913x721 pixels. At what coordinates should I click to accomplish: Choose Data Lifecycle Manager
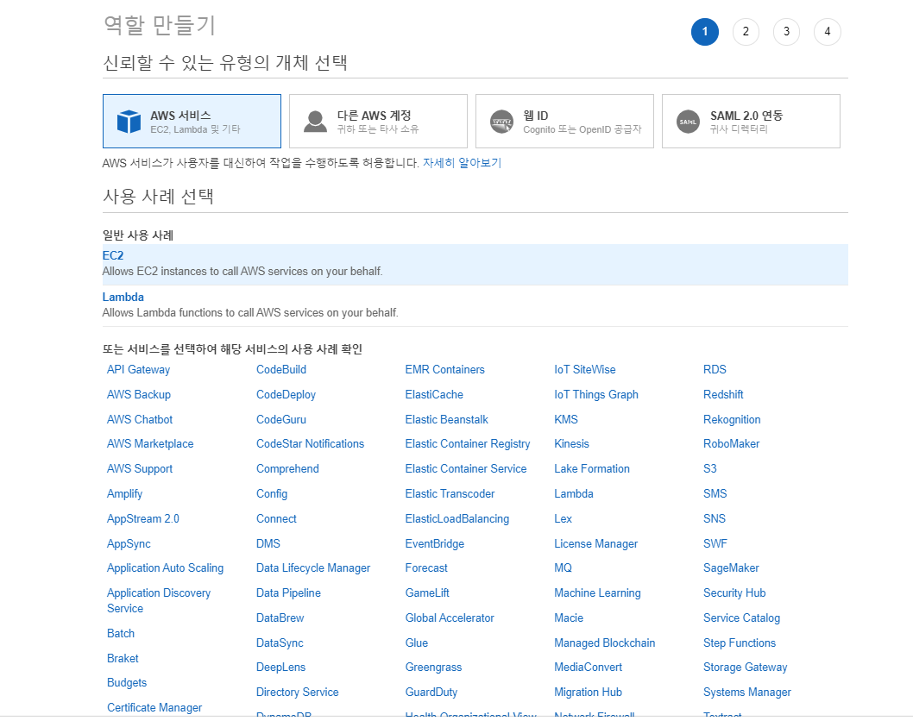(x=313, y=568)
